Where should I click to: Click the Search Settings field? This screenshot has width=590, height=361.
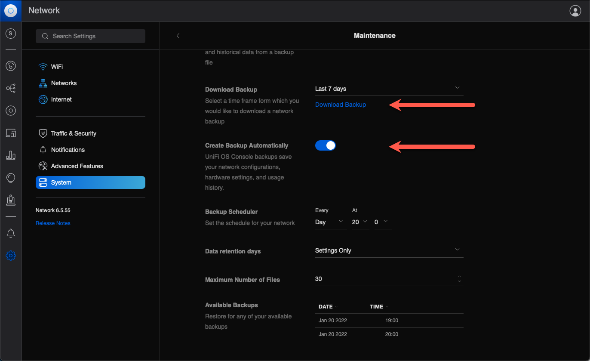click(x=90, y=36)
